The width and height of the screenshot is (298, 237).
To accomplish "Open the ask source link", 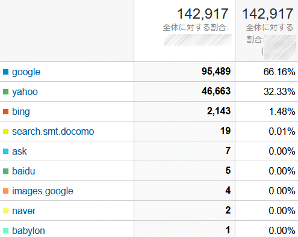I will [19, 151].
